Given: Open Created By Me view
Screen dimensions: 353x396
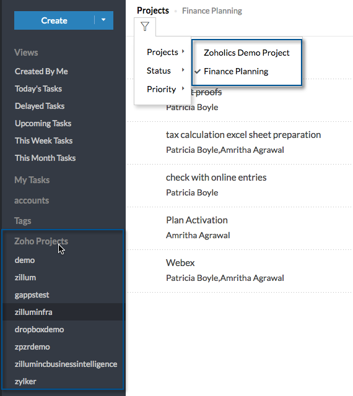Looking at the screenshot, I should tap(41, 72).
